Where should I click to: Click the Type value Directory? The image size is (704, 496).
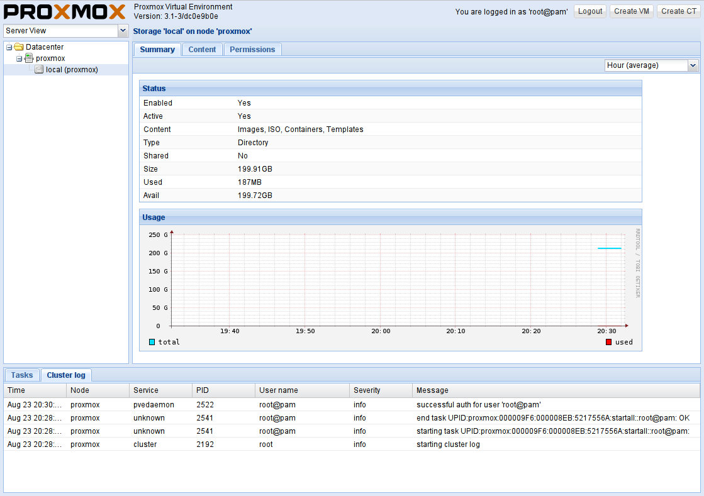click(x=253, y=143)
